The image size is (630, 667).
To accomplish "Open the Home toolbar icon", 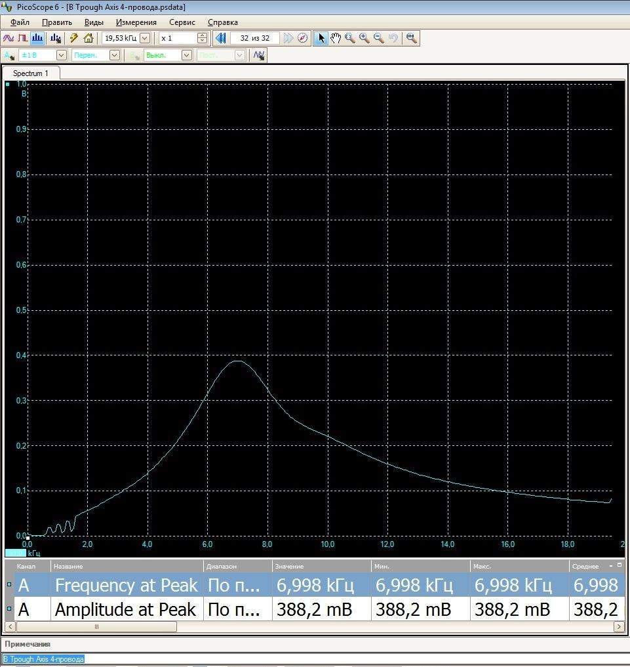I will pyautogui.click(x=89, y=38).
